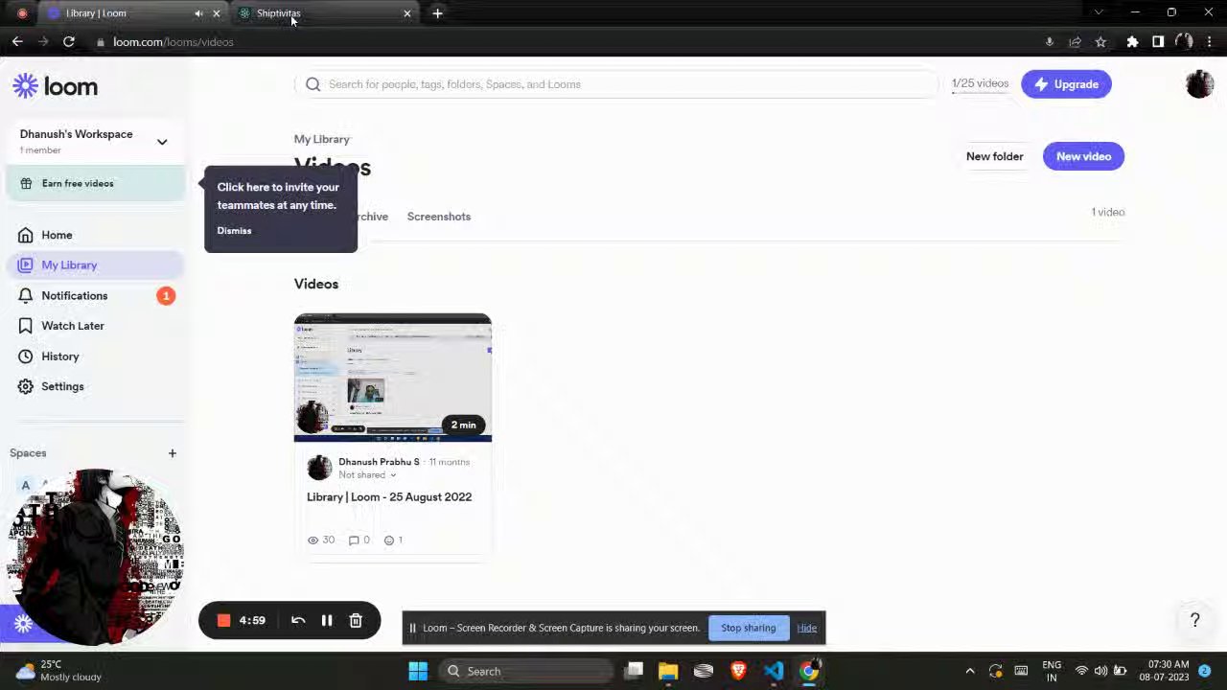Delete the recording with trash icon
The height and width of the screenshot is (690, 1227).
coord(356,621)
